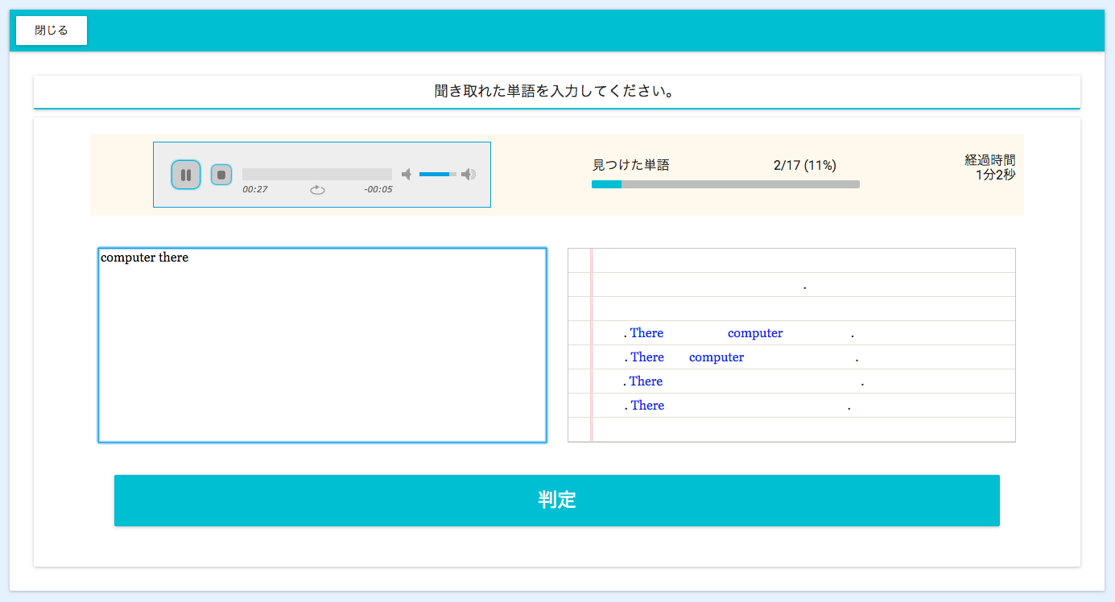Focus the text area containing "computer there"
The width and height of the screenshot is (1115, 602).
point(322,345)
